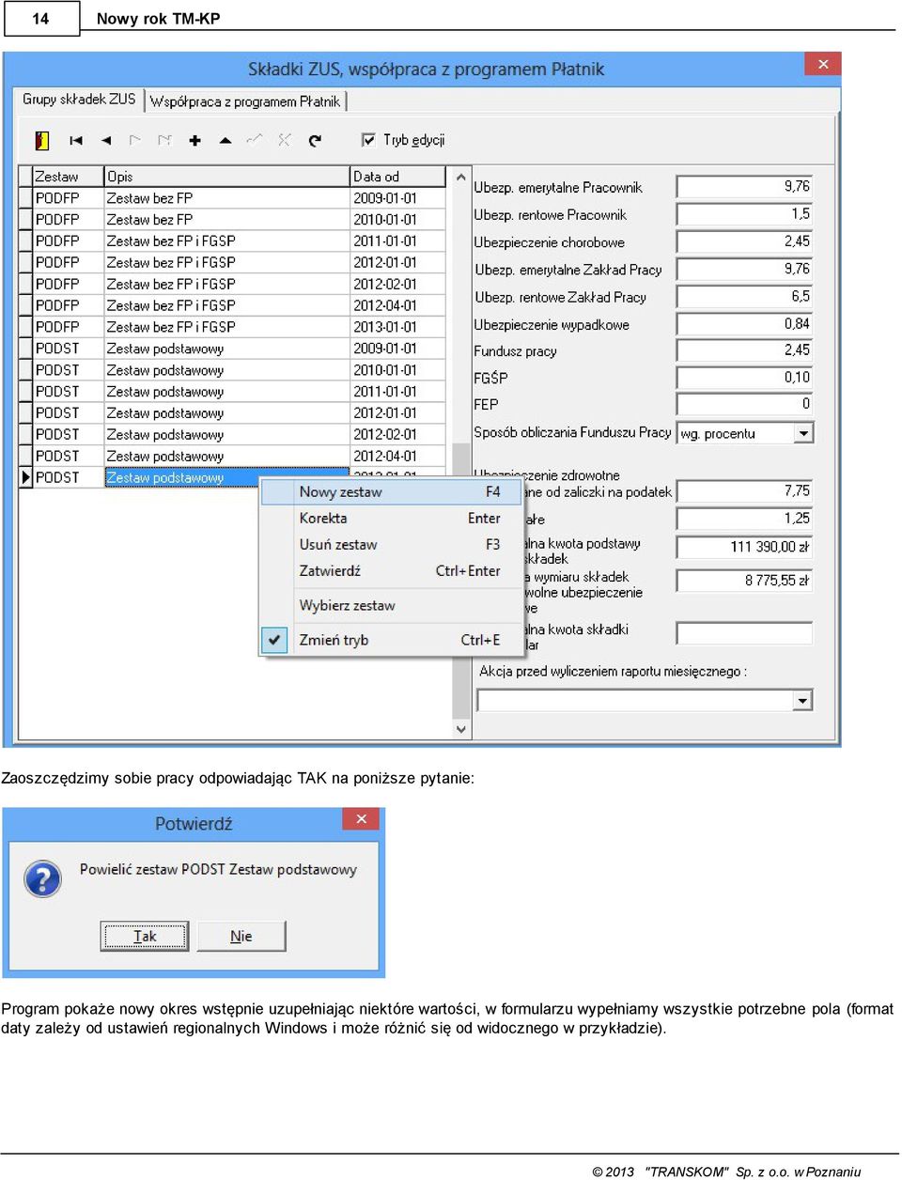Select PODFP row dated 2012-02-01
This screenshot has height=1180, width=902.
tap(232, 285)
